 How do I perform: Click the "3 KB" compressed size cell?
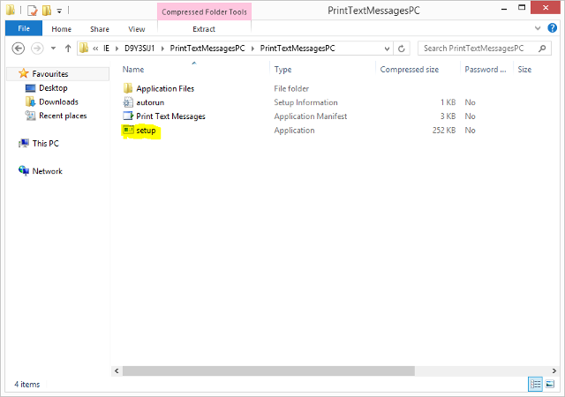(x=448, y=116)
